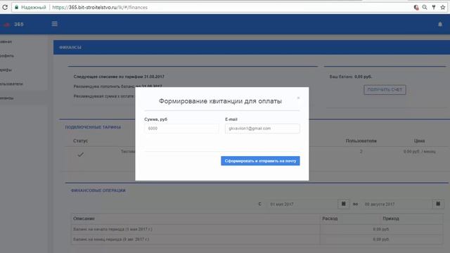This screenshot has width=450, height=253.
Task: Click the Приход column header
Action: click(391, 219)
